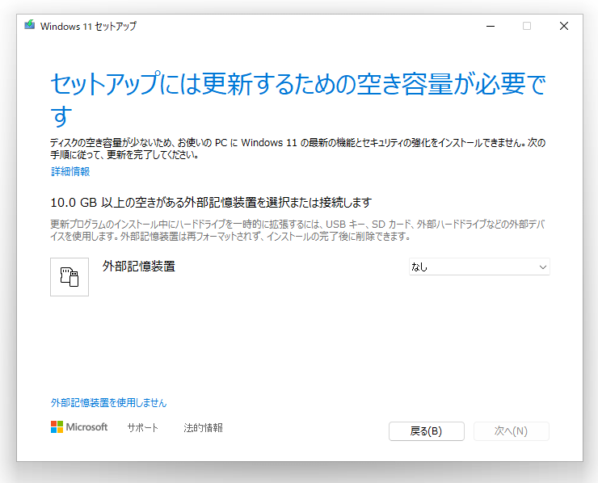
Task: Click the Microsoft logo
Action: 79,427
